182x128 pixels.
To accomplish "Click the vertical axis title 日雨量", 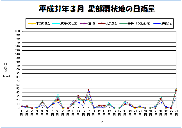I will click(6, 68).
